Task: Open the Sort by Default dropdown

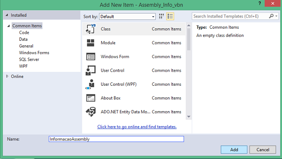Action: point(127,17)
